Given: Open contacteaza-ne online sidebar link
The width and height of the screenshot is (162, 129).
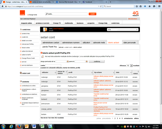Looking at the screenshot, I should [29, 86].
